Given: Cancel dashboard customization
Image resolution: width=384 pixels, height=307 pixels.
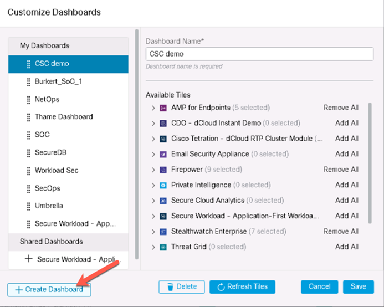Looking at the screenshot, I should (x=319, y=286).
